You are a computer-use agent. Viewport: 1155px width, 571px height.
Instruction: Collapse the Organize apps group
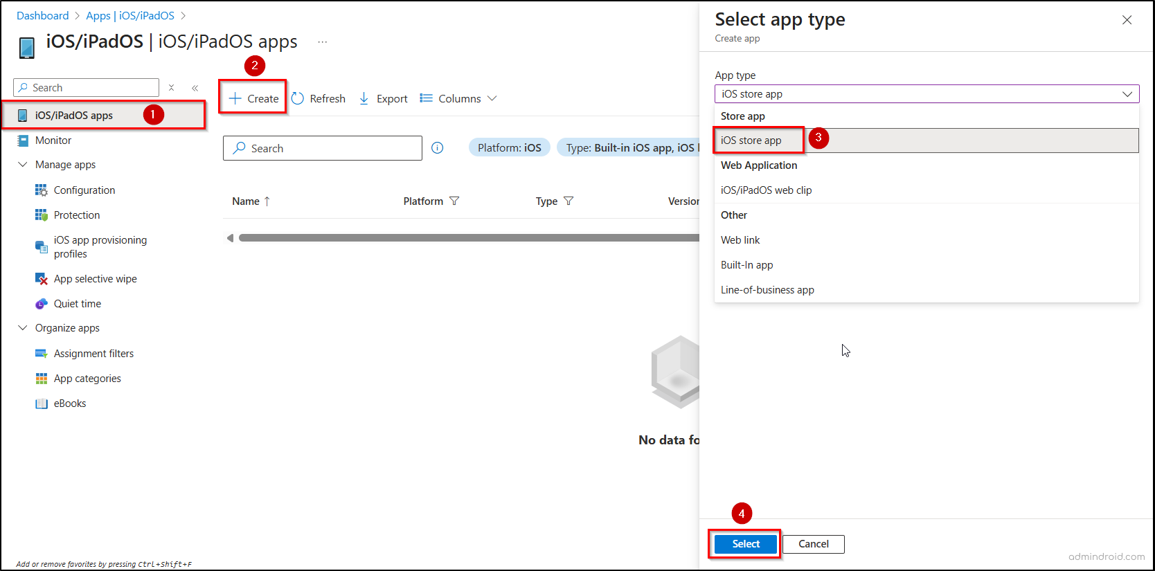coord(23,328)
